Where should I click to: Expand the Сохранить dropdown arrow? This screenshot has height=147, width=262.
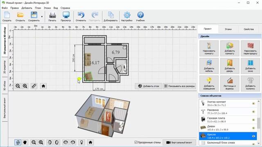point(42,16)
